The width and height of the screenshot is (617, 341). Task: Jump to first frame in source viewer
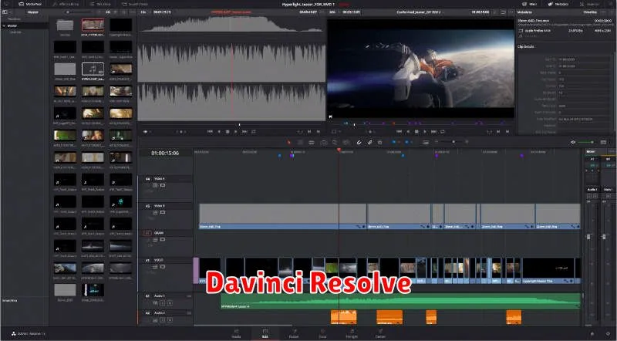coord(210,131)
